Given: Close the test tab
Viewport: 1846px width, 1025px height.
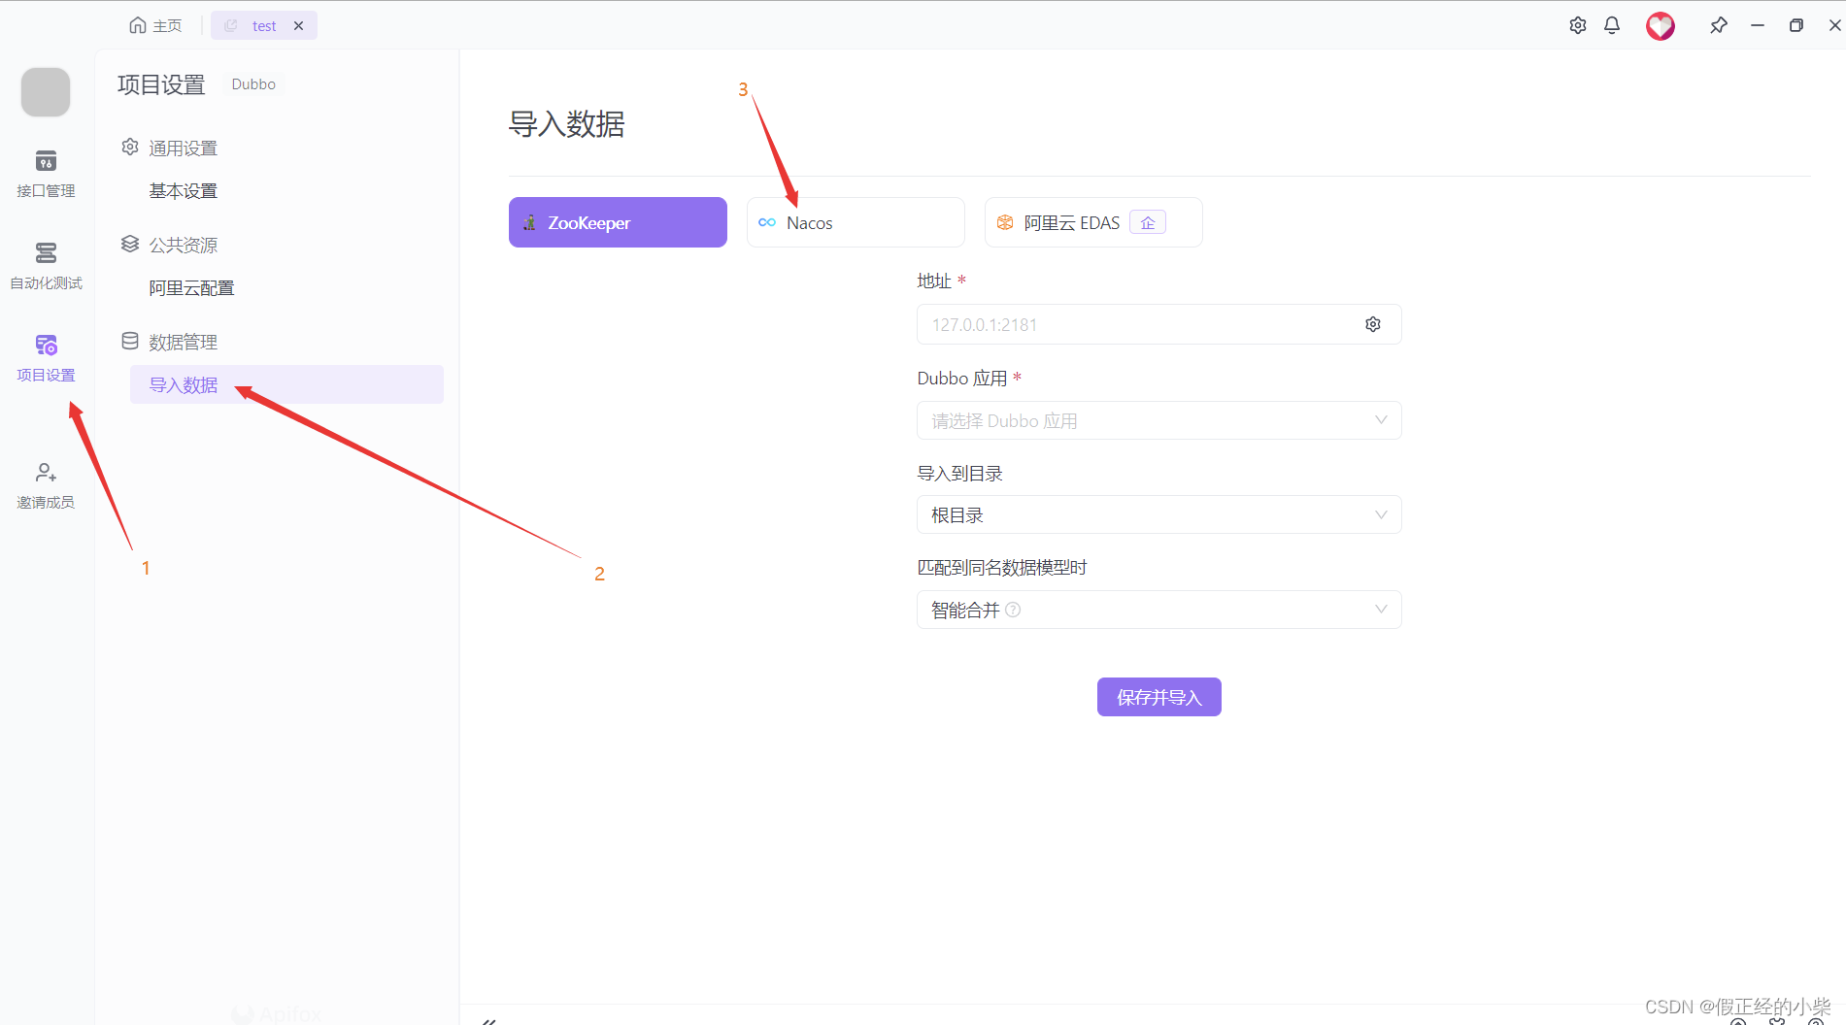Looking at the screenshot, I should click(x=299, y=25).
